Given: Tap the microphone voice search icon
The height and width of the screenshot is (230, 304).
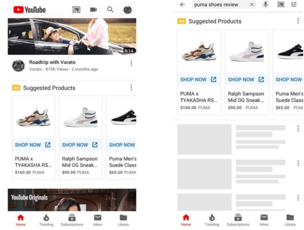Looking at the screenshot, I should coord(266,4).
